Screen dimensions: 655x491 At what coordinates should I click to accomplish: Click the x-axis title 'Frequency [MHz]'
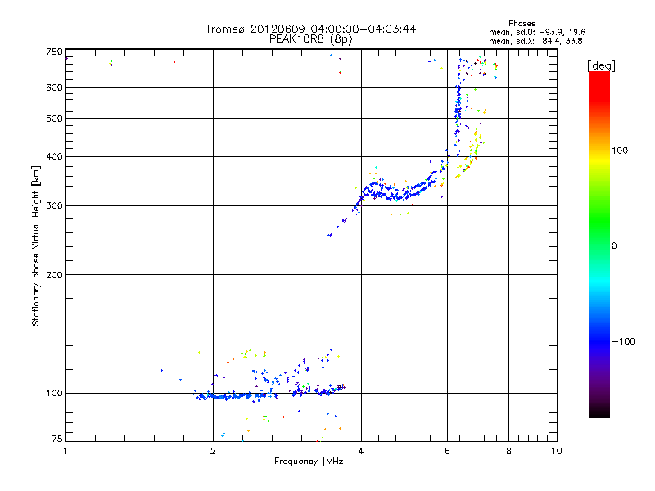click(310, 462)
